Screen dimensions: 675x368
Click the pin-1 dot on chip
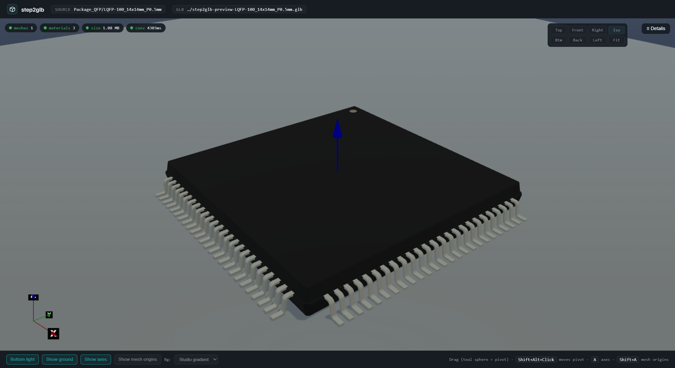353,111
